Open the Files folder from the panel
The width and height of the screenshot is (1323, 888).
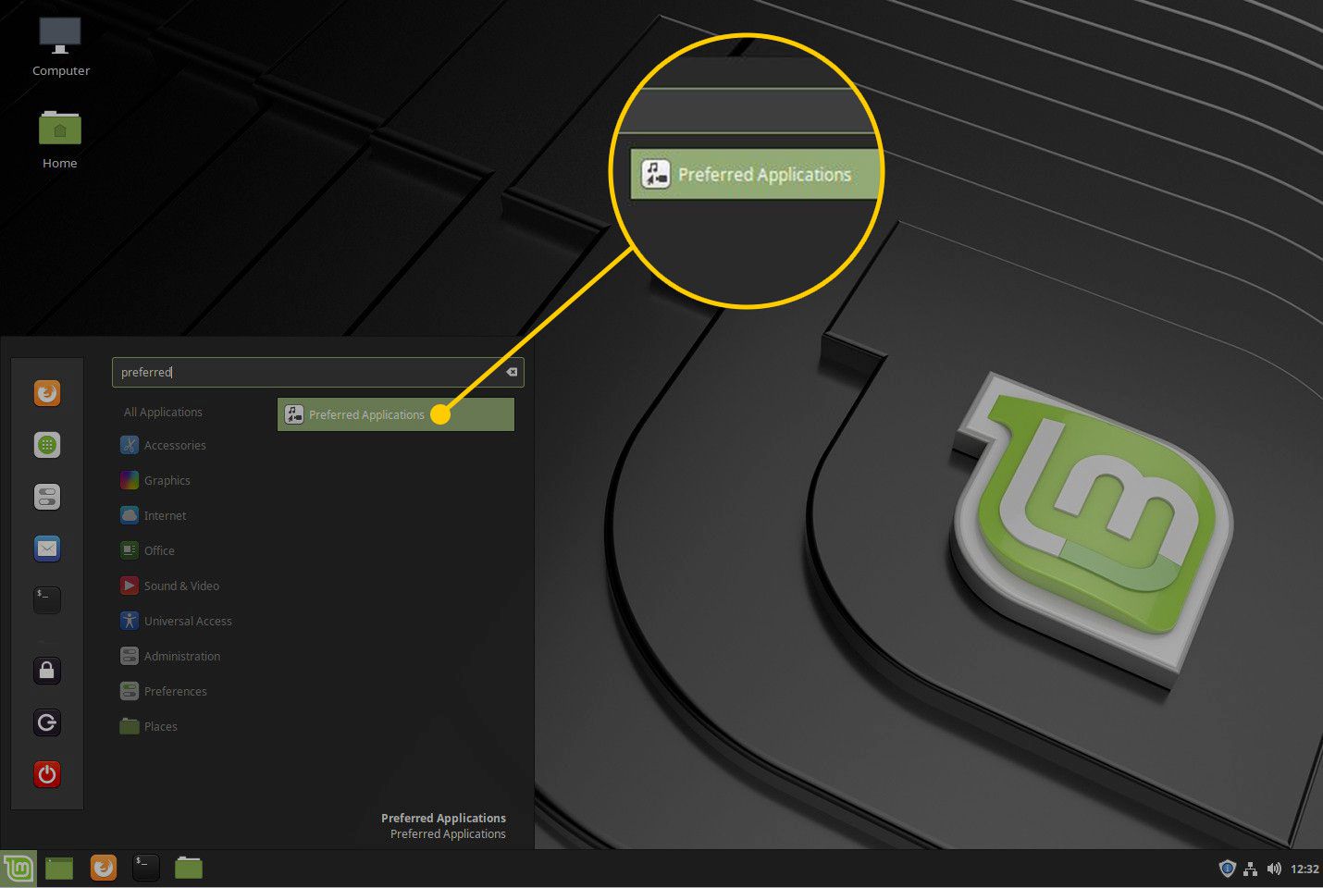tap(189, 868)
